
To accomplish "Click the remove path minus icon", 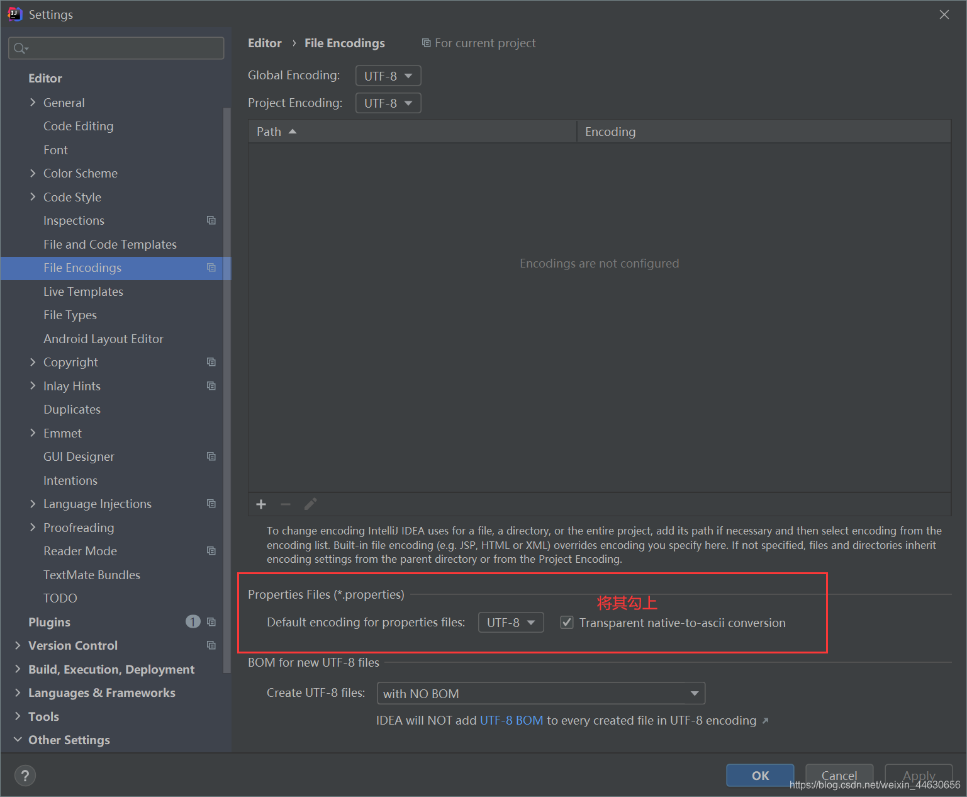I will [286, 504].
